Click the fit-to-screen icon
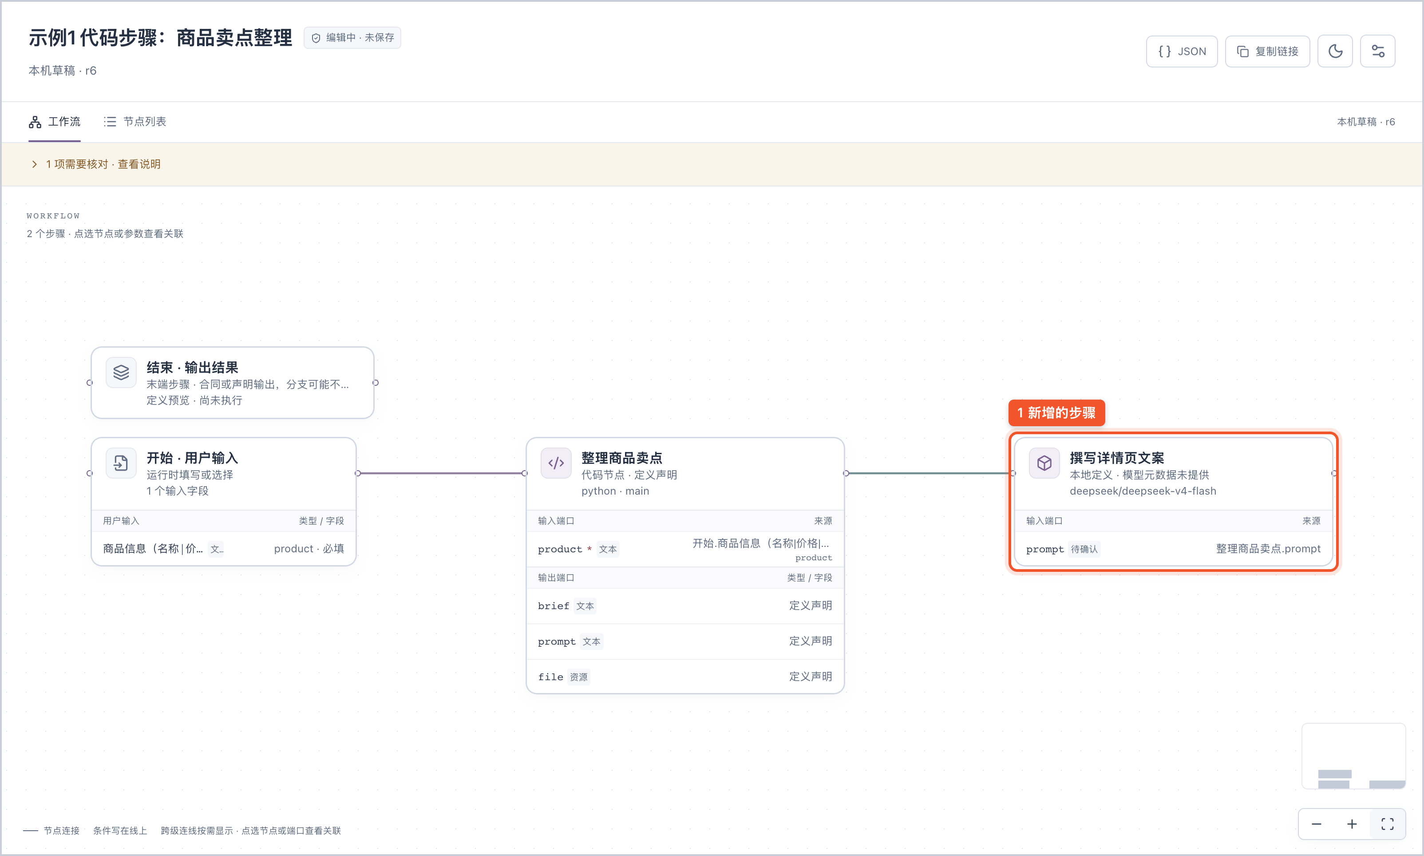The width and height of the screenshot is (1424, 856). point(1388,824)
